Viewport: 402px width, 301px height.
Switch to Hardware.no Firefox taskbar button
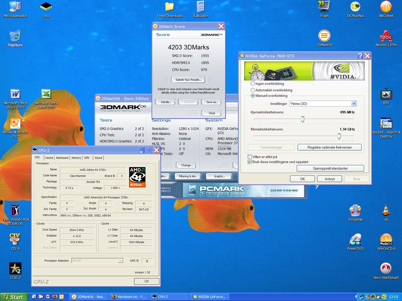(129, 297)
